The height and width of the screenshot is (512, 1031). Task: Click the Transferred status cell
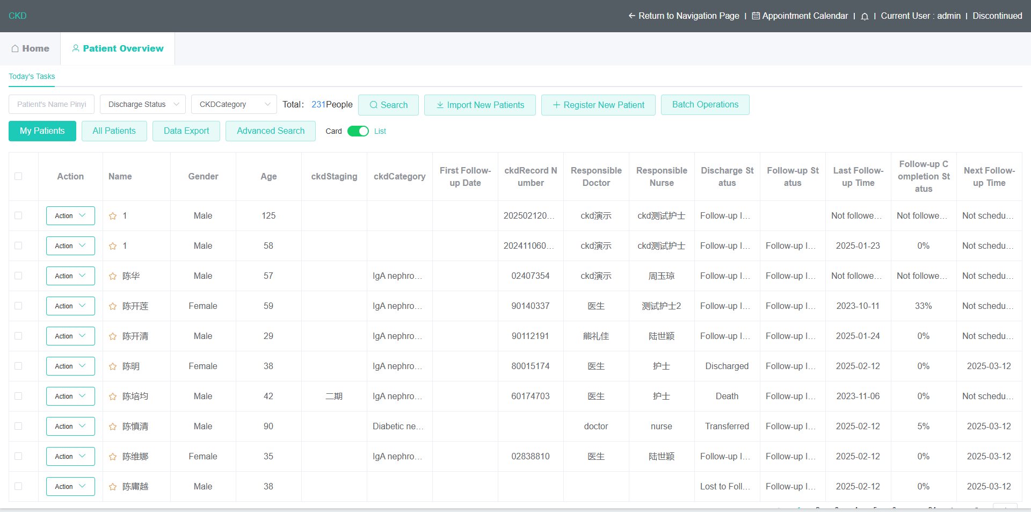[x=727, y=426]
